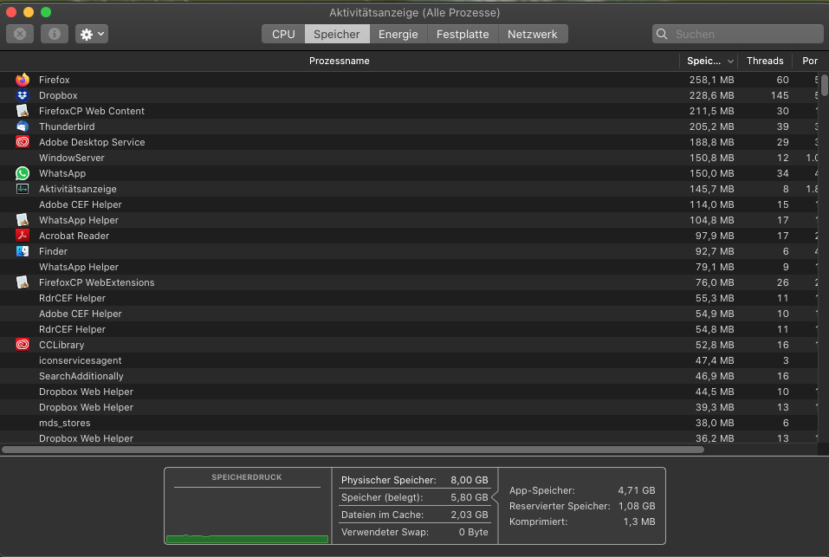Click the Firefox app icon in list
Screen dimensions: 829x557
click(x=23, y=80)
